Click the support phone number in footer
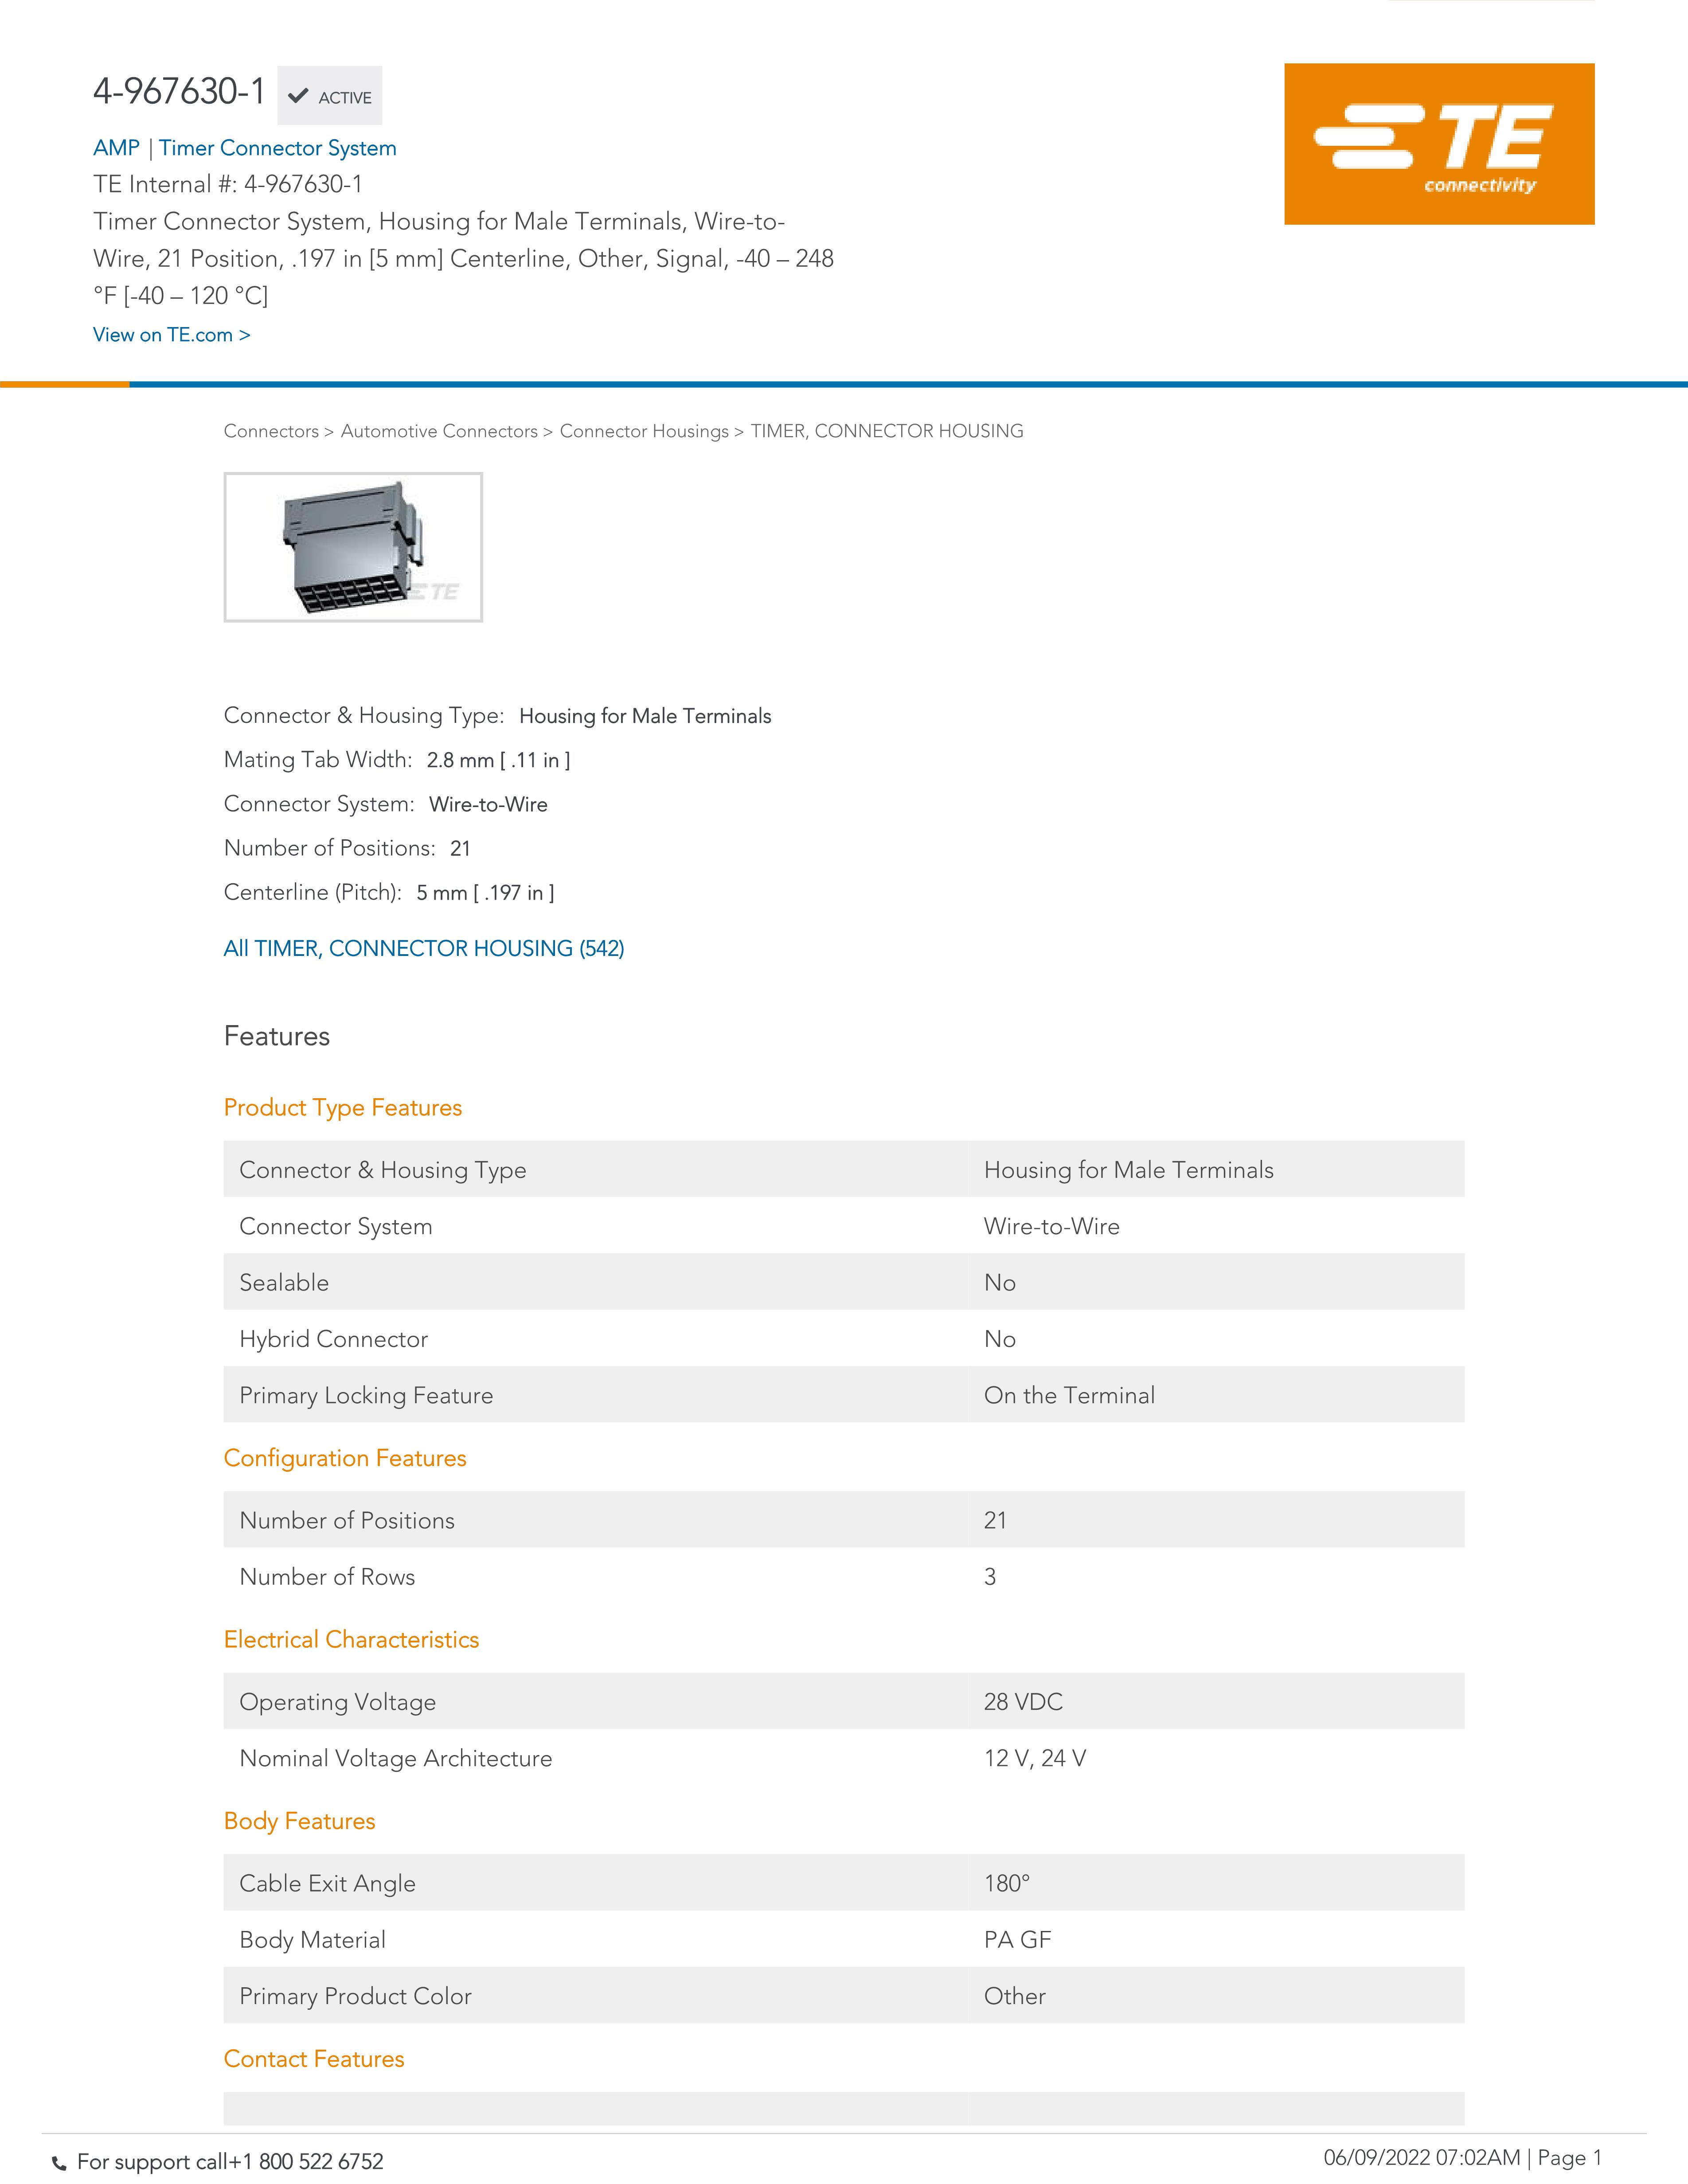Image resolution: width=1688 pixels, height=2184 pixels. (x=306, y=2162)
